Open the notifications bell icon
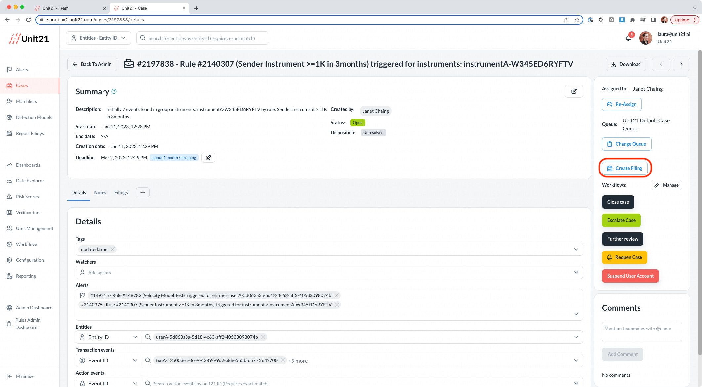 pos(628,38)
